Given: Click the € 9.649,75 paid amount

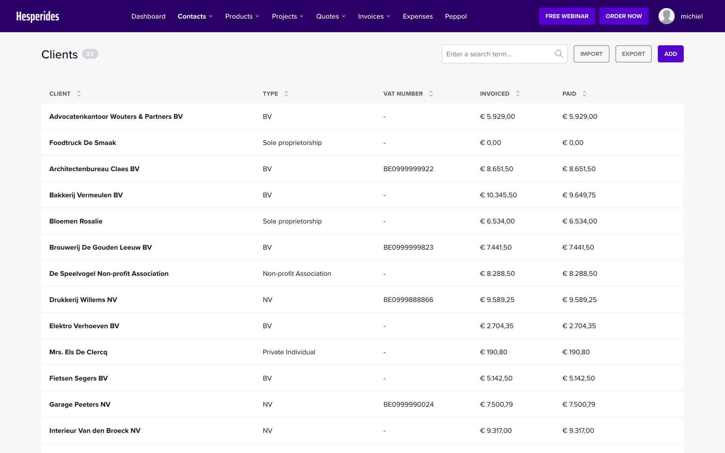Looking at the screenshot, I should click(579, 195).
